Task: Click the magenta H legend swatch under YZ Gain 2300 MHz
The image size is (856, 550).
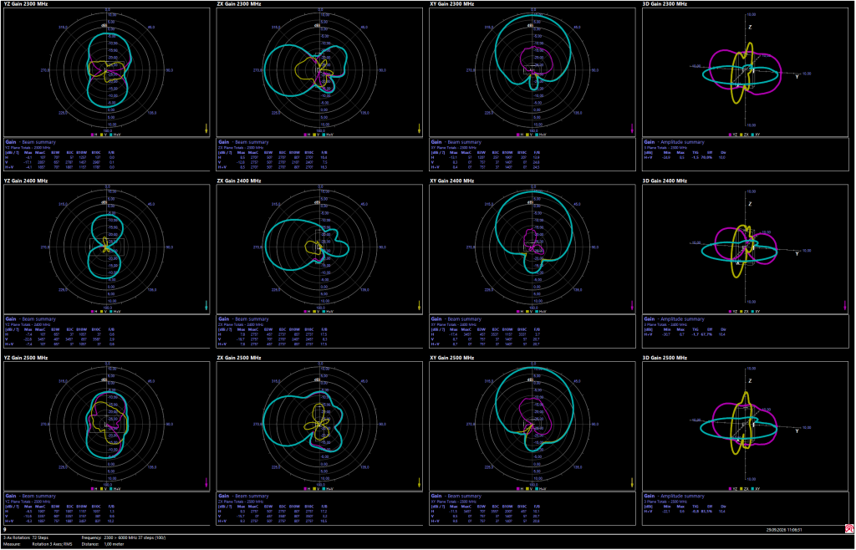Action: (92, 134)
